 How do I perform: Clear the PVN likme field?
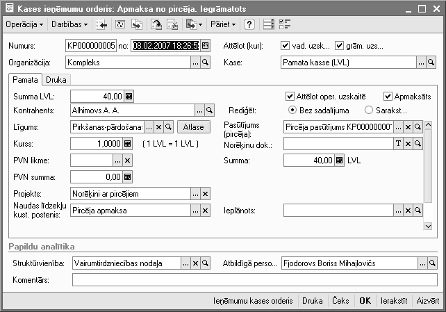coord(128,161)
